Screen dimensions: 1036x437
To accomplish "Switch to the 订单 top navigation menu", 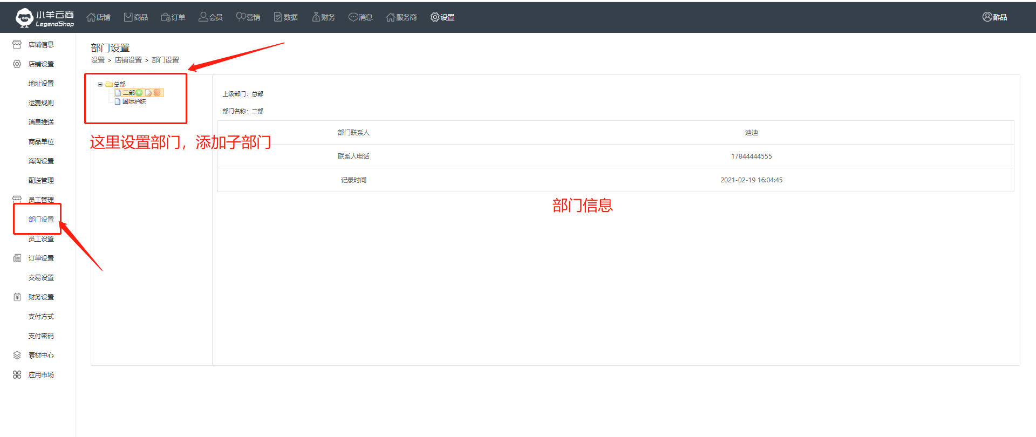I will 173,17.
